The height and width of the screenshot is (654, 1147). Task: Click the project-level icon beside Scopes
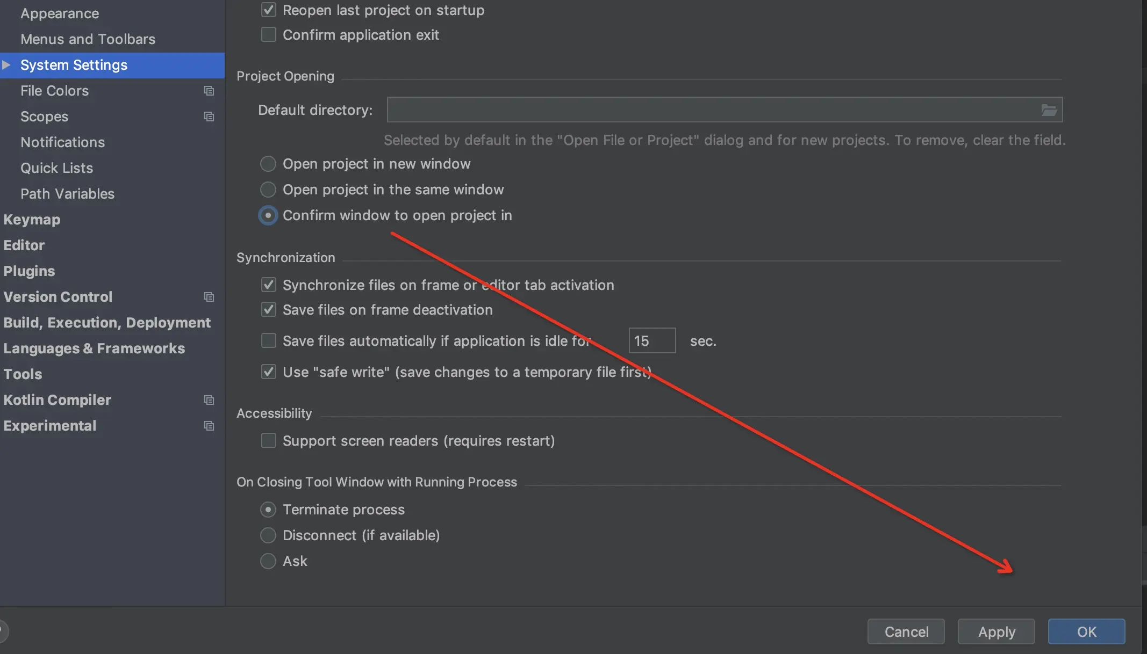[x=209, y=117]
